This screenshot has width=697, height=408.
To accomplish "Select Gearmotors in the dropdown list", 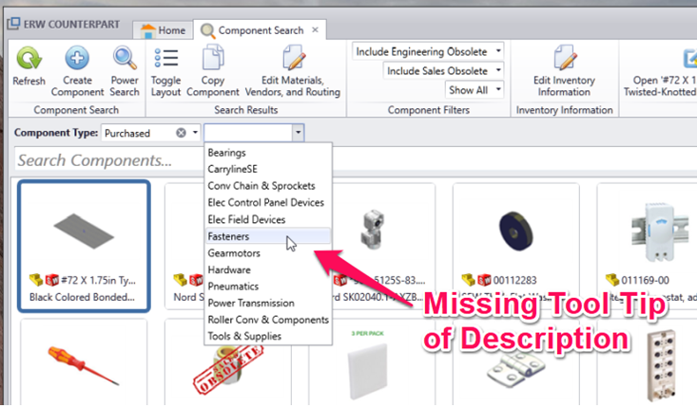I will pos(234,253).
